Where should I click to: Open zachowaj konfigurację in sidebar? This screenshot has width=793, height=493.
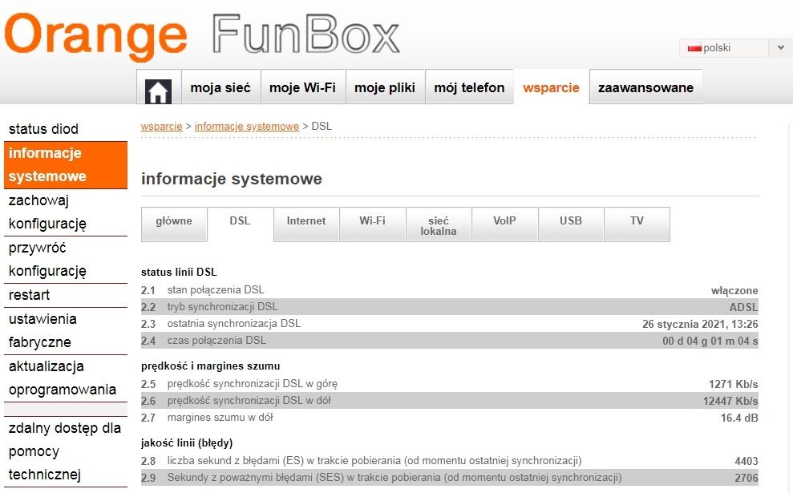point(65,212)
